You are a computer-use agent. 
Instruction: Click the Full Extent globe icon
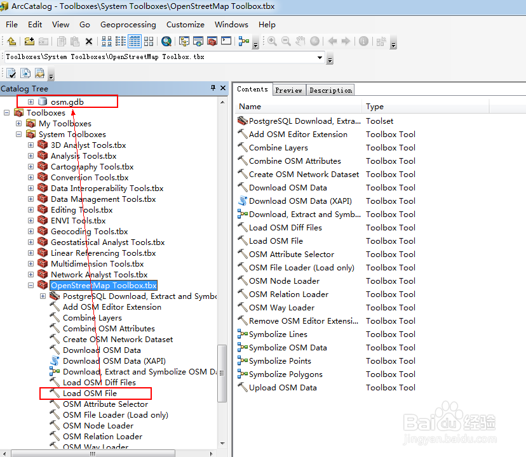coord(314,41)
